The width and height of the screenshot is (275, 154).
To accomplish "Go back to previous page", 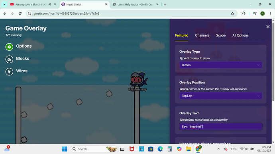I will click(x=5, y=13).
